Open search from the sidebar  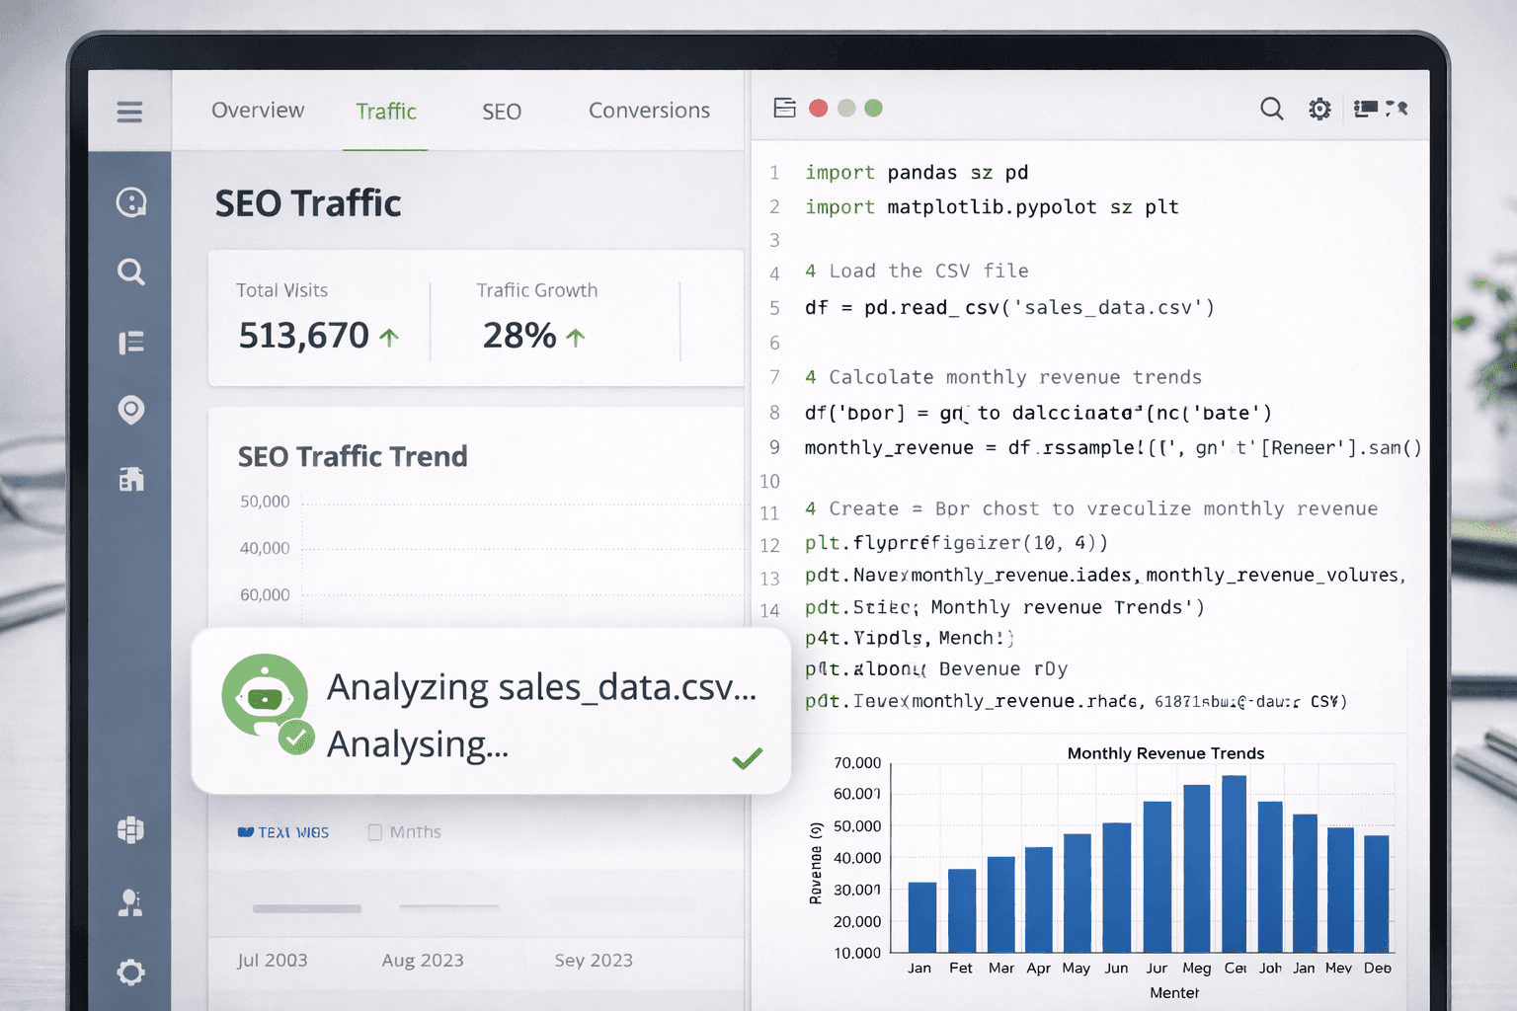(131, 272)
